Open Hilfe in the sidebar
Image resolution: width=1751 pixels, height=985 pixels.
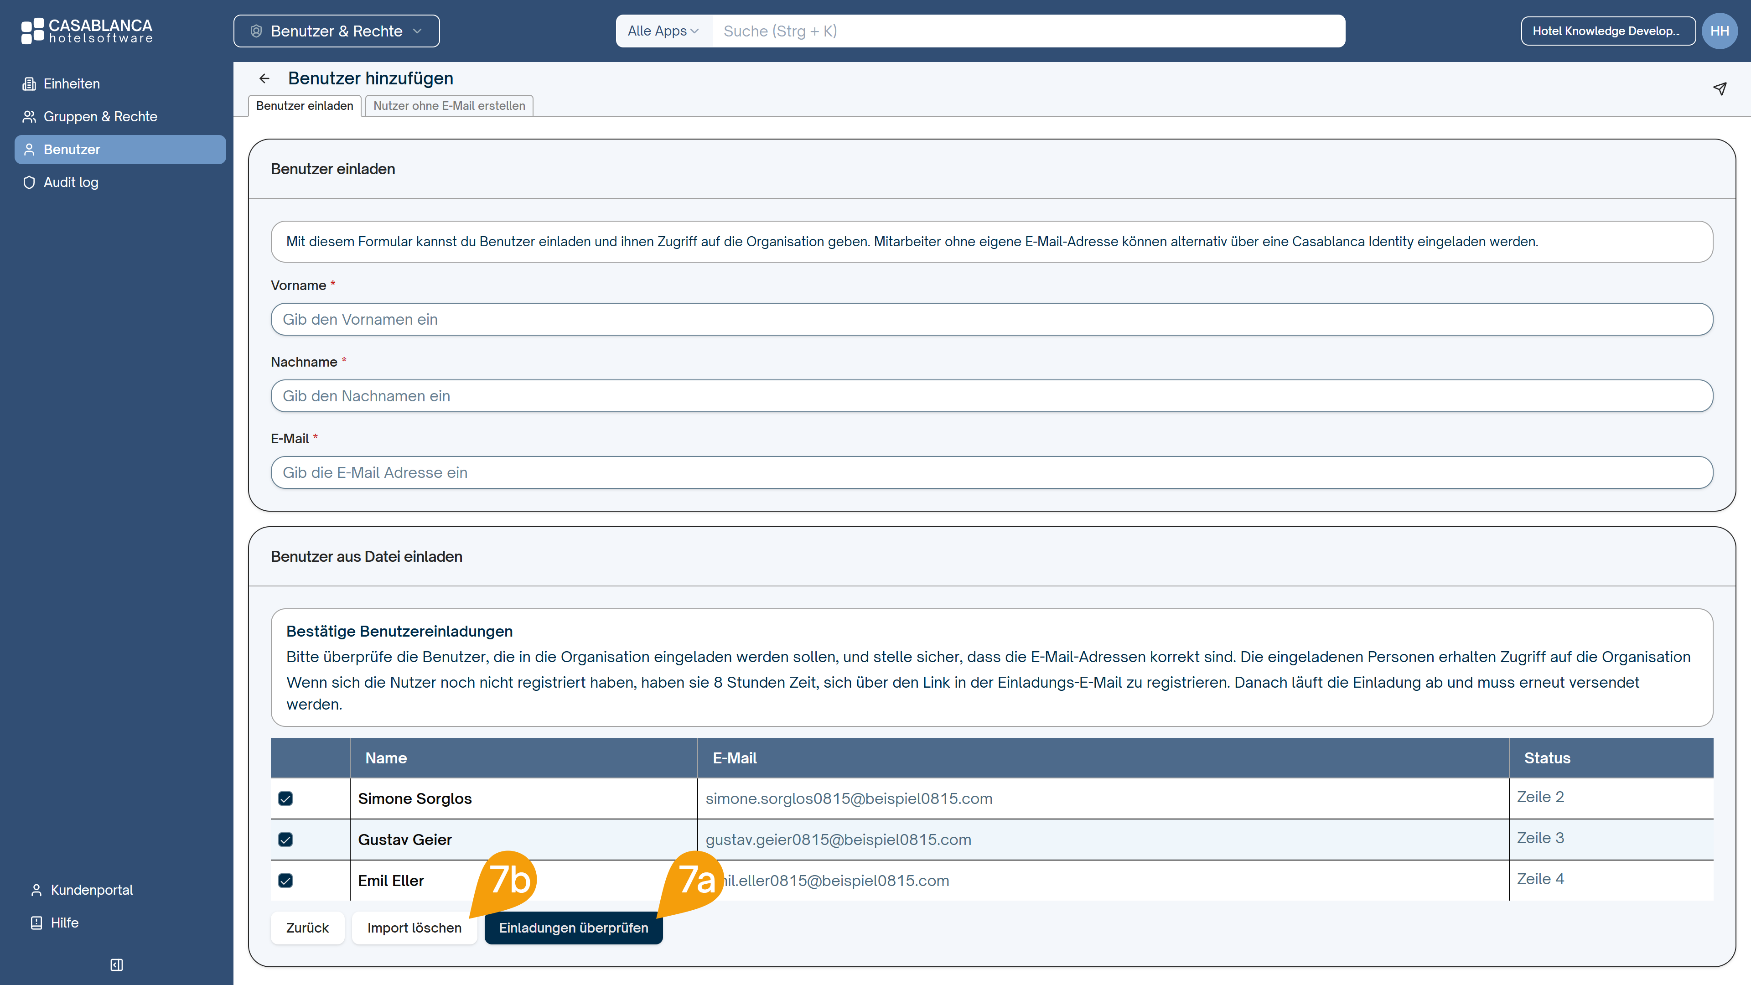click(x=55, y=923)
